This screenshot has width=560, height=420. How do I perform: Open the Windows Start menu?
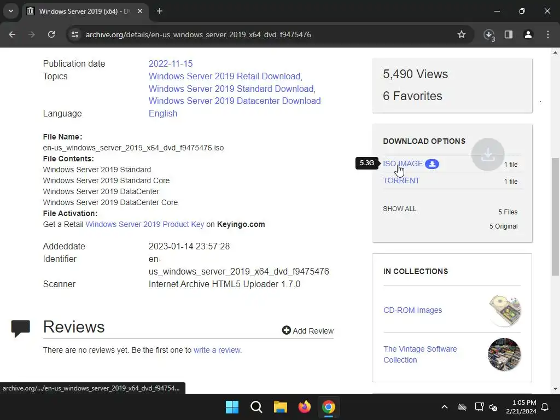[x=232, y=407]
